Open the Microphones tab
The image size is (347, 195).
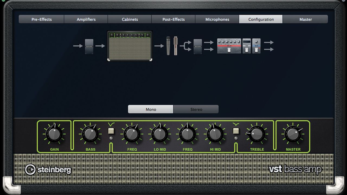click(x=217, y=19)
